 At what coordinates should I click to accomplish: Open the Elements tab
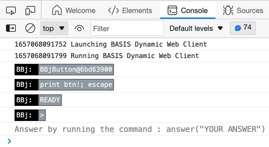coord(130,11)
